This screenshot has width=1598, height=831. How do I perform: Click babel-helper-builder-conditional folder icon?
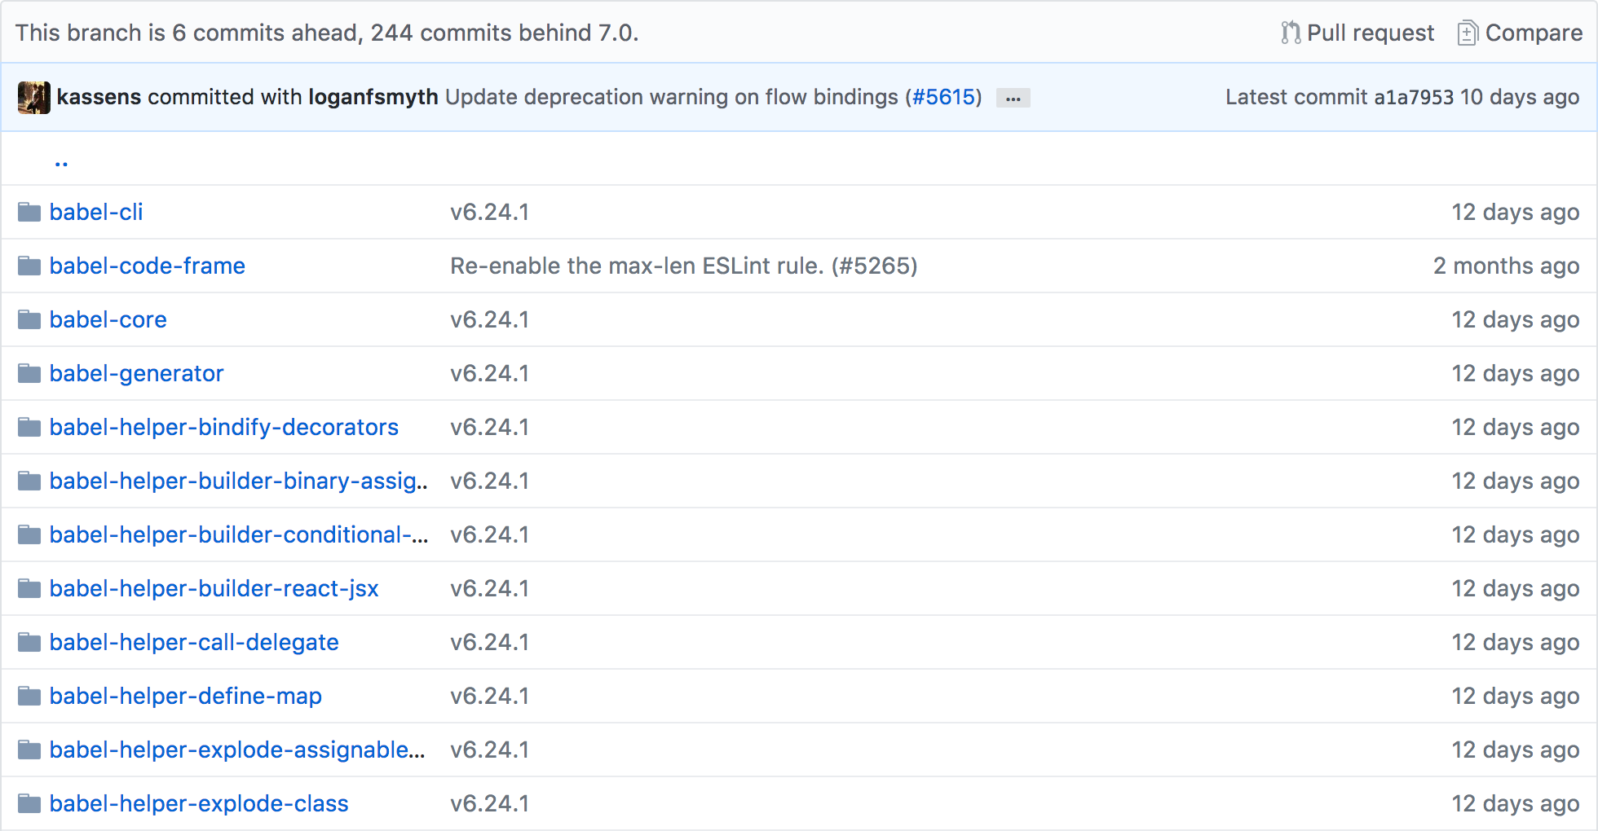pyautogui.click(x=29, y=535)
